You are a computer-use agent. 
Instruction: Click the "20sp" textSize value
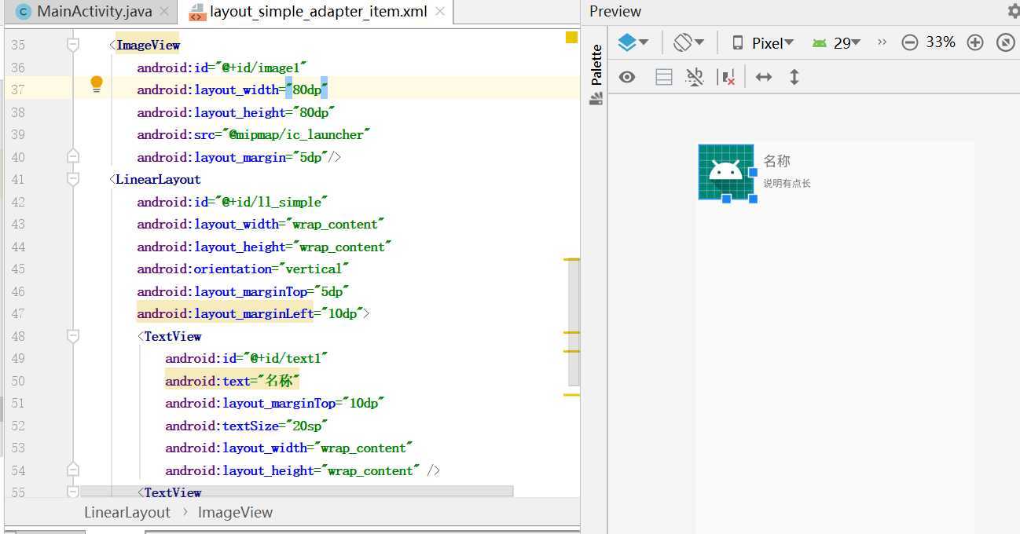tap(306, 426)
